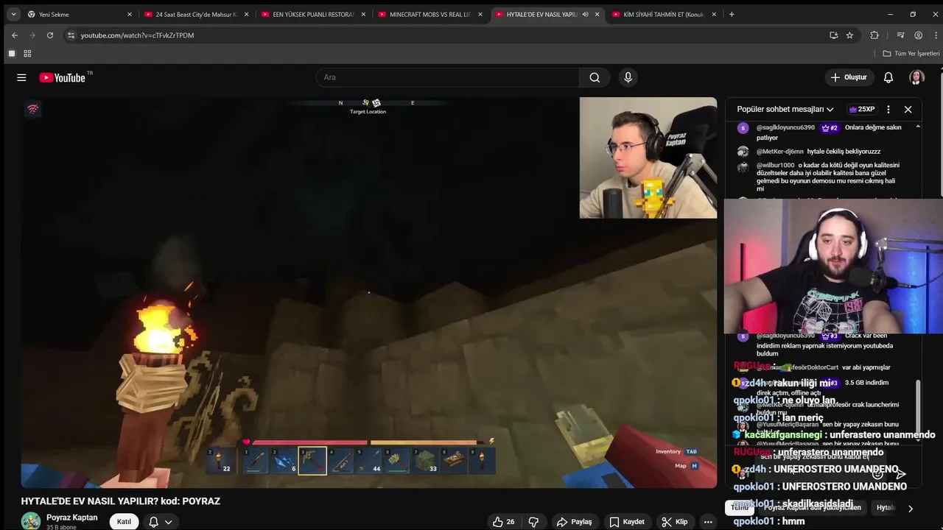Install or cast page icon in address bar

pos(833,35)
